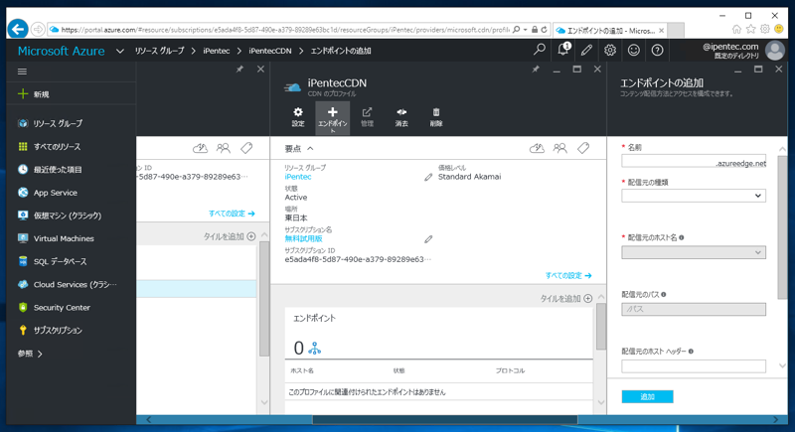The width and height of the screenshot is (795, 432).
Task: Edit the subscription name pencil icon
Action: tap(428, 239)
